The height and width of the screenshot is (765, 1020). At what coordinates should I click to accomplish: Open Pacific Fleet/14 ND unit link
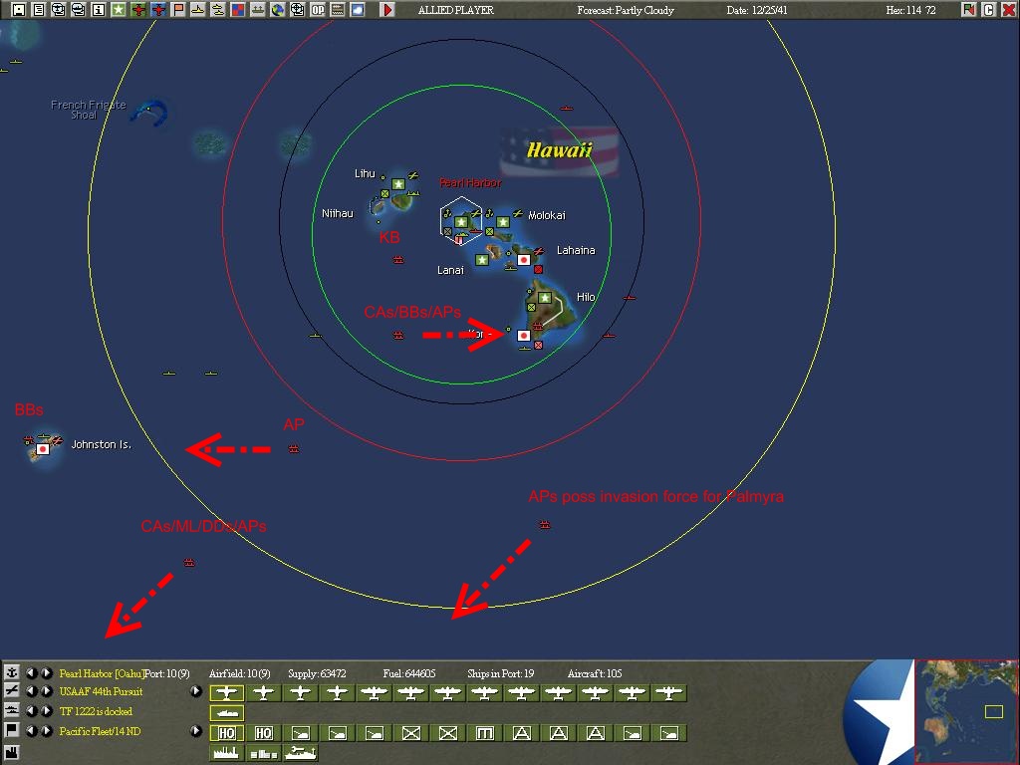pos(100,731)
